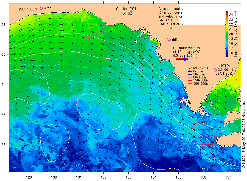Click the longitude label 137

pyautogui.click(x=228, y=177)
